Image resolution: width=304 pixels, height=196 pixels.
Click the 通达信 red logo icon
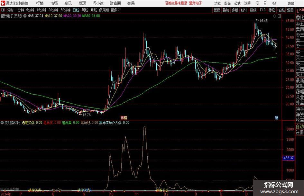tap(3, 3)
